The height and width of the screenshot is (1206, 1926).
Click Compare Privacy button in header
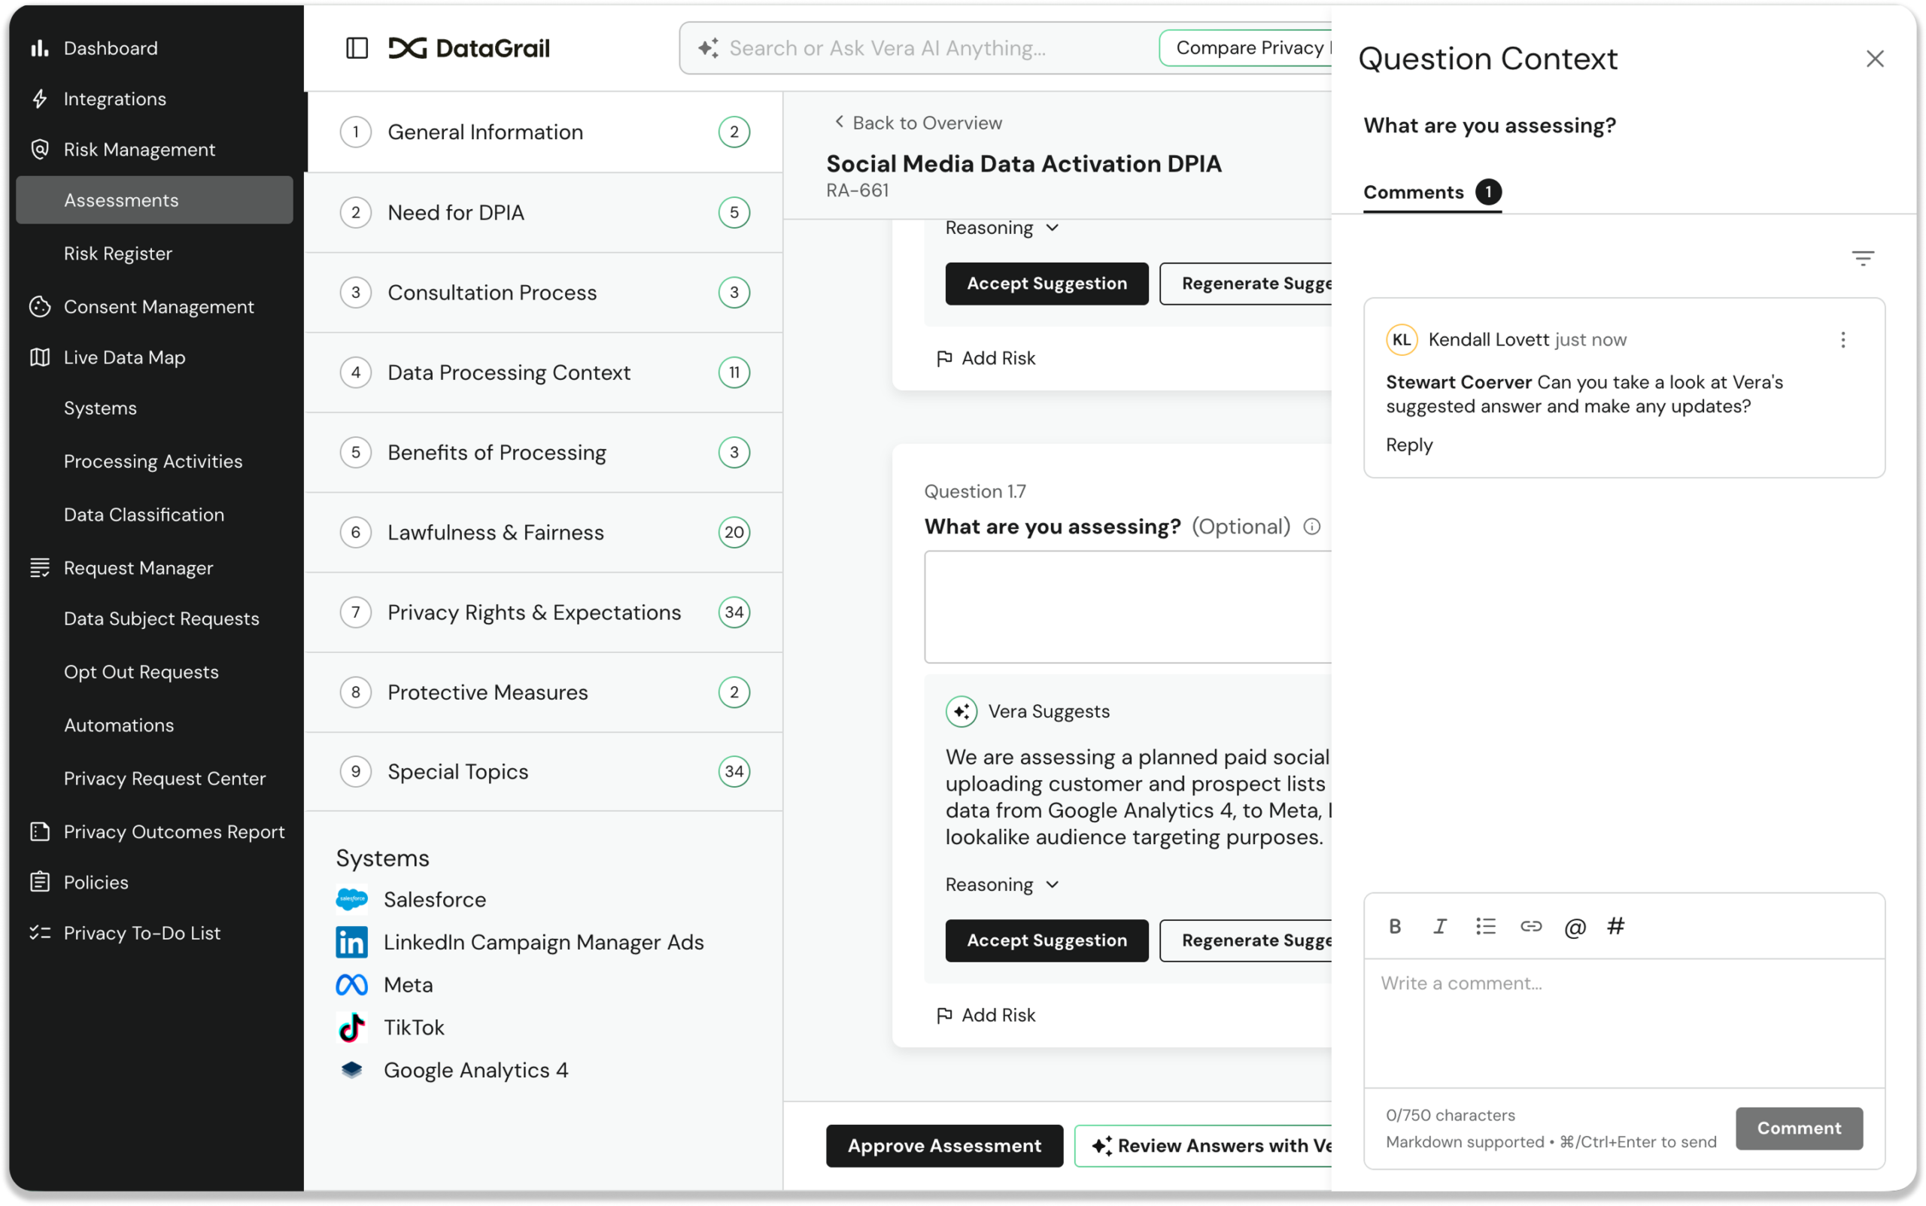coord(1246,48)
